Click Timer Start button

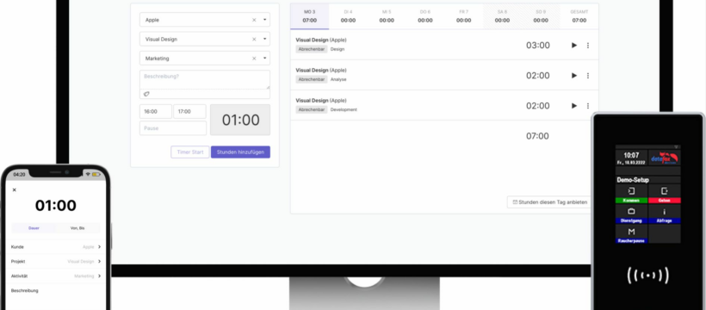pos(190,152)
